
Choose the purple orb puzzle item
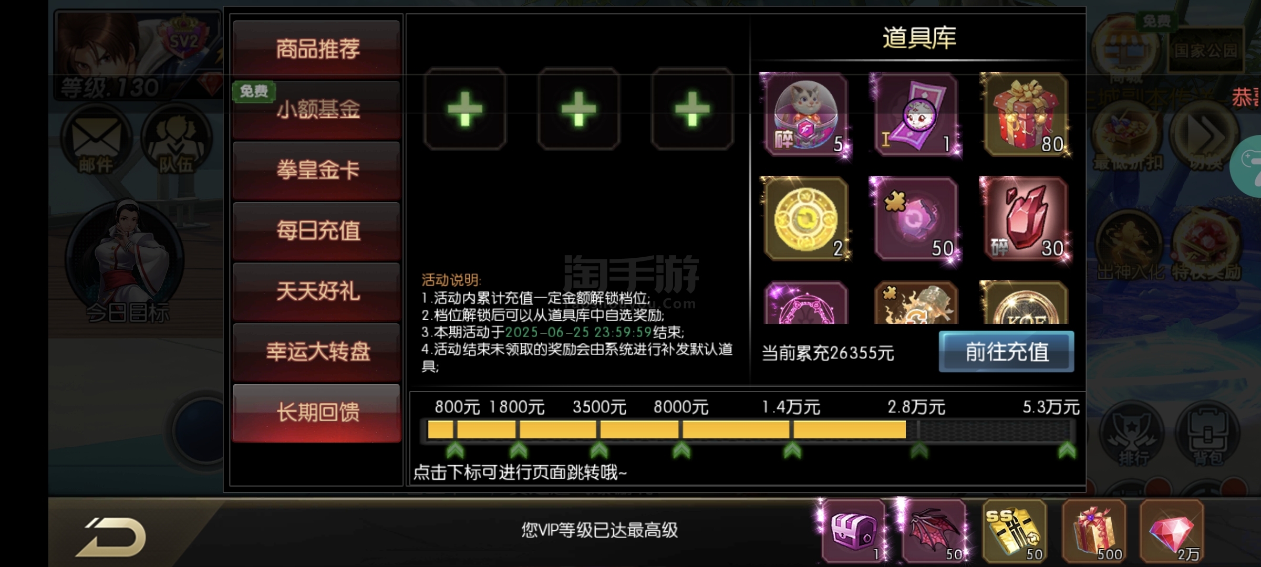pyautogui.click(x=915, y=219)
